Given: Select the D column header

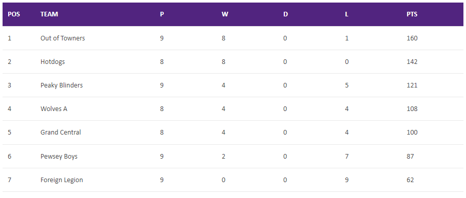Looking at the screenshot, I should pyautogui.click(x=285, y=14).
